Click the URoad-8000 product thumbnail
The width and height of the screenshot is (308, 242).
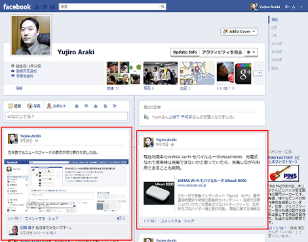coord(159,193)
